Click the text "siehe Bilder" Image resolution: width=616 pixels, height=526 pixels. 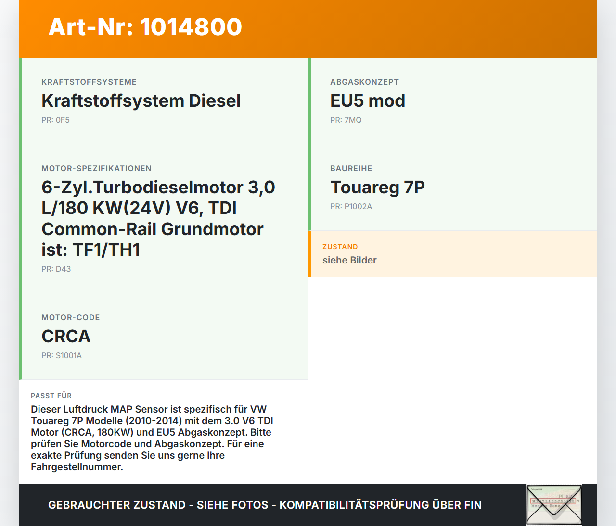coord(349,260)
